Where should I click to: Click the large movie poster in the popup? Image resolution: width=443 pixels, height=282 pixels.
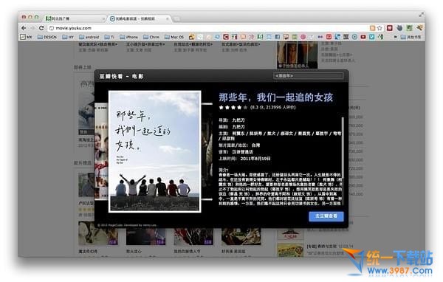pos(155,151)
